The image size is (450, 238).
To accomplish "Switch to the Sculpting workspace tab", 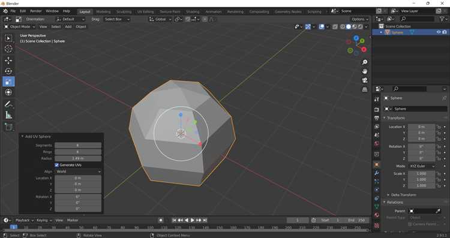I will pos(124,12).
